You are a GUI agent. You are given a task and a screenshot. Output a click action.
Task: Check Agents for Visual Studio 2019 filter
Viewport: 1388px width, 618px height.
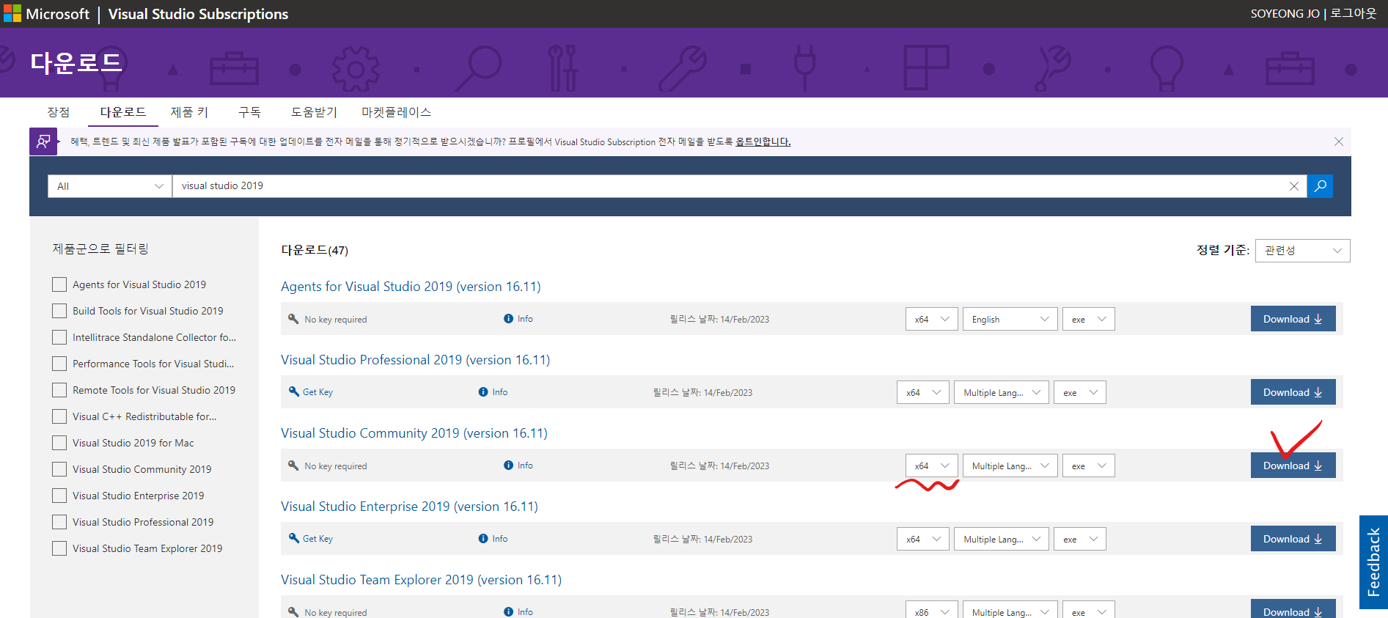pyautogui.click(x=59, y=284)
